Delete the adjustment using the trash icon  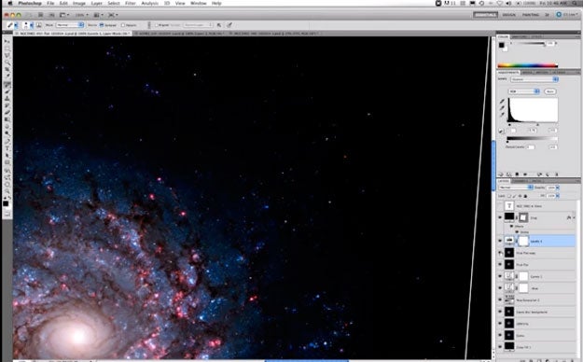556,174
